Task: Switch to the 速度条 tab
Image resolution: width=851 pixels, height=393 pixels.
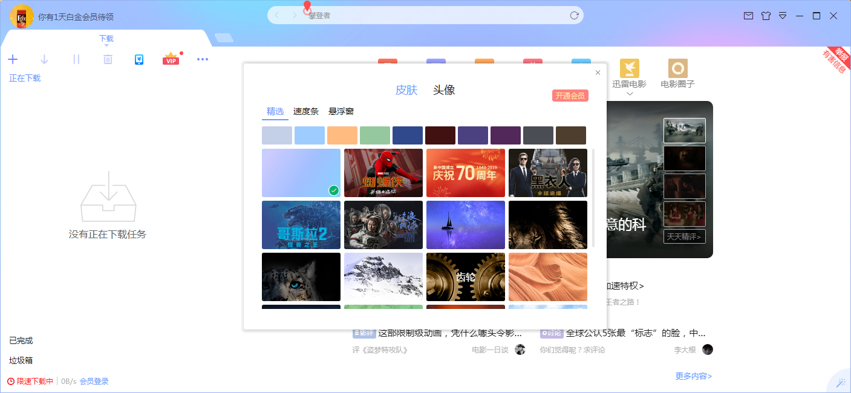Action: 305,111
